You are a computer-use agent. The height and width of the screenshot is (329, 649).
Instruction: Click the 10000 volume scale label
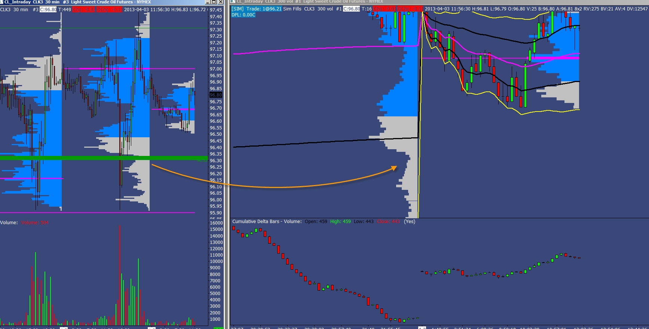pyautogui.click(x=216, y=261)
